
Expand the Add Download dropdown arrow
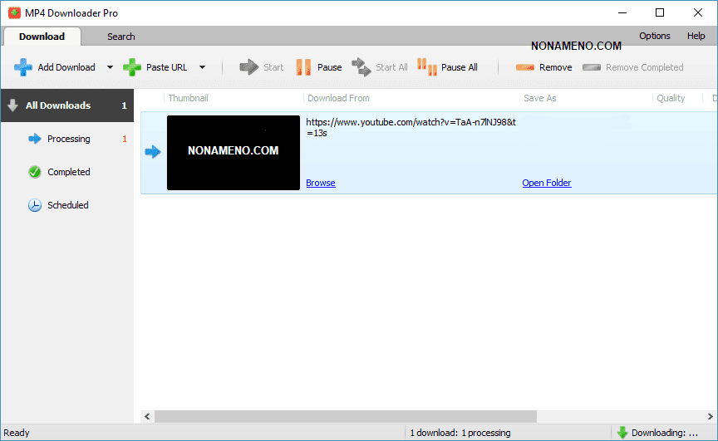point(111,67)
